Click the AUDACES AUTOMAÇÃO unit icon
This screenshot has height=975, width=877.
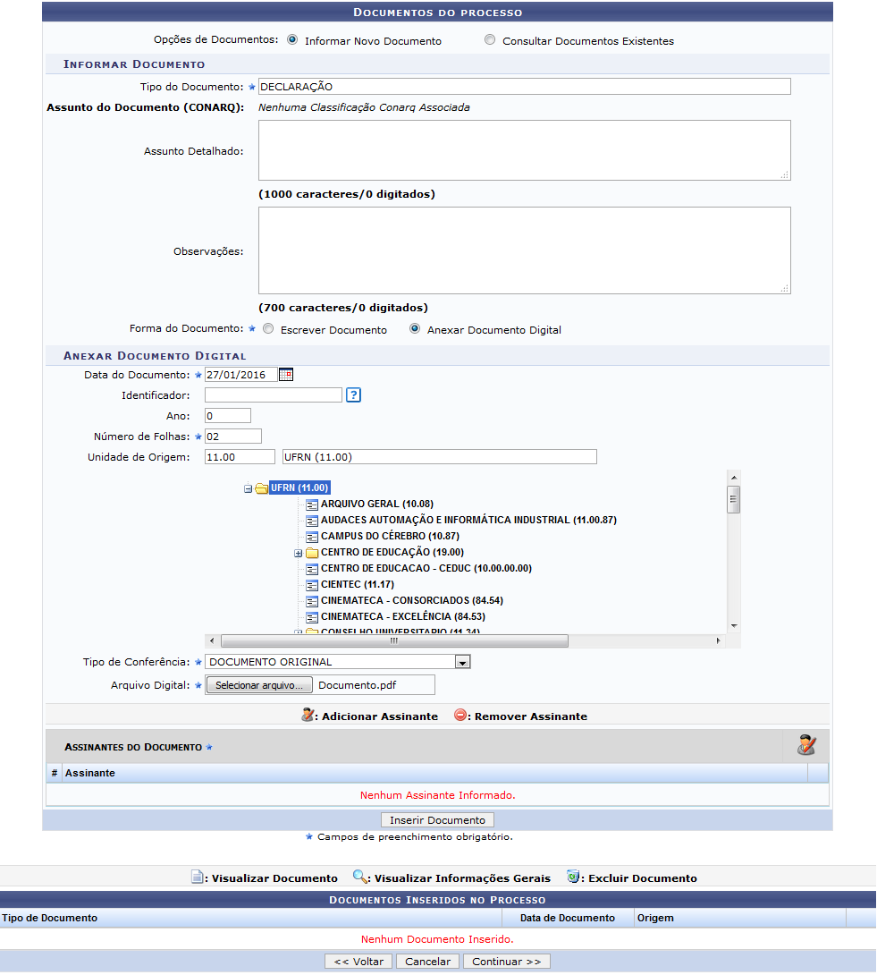(x=312, y=521)
